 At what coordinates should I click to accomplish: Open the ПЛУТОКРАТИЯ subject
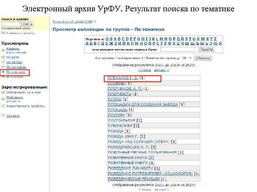pos(121,120)
